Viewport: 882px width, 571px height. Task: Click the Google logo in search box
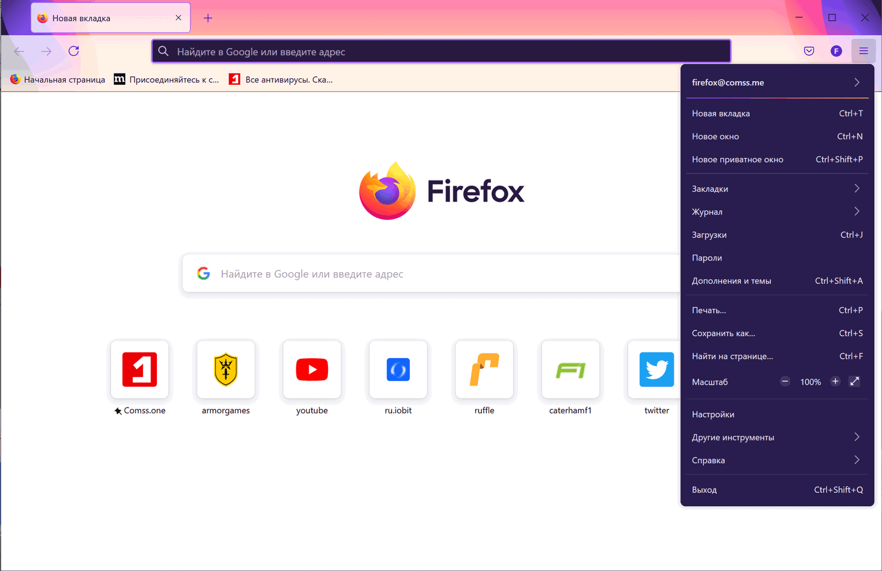pos(203,273)
